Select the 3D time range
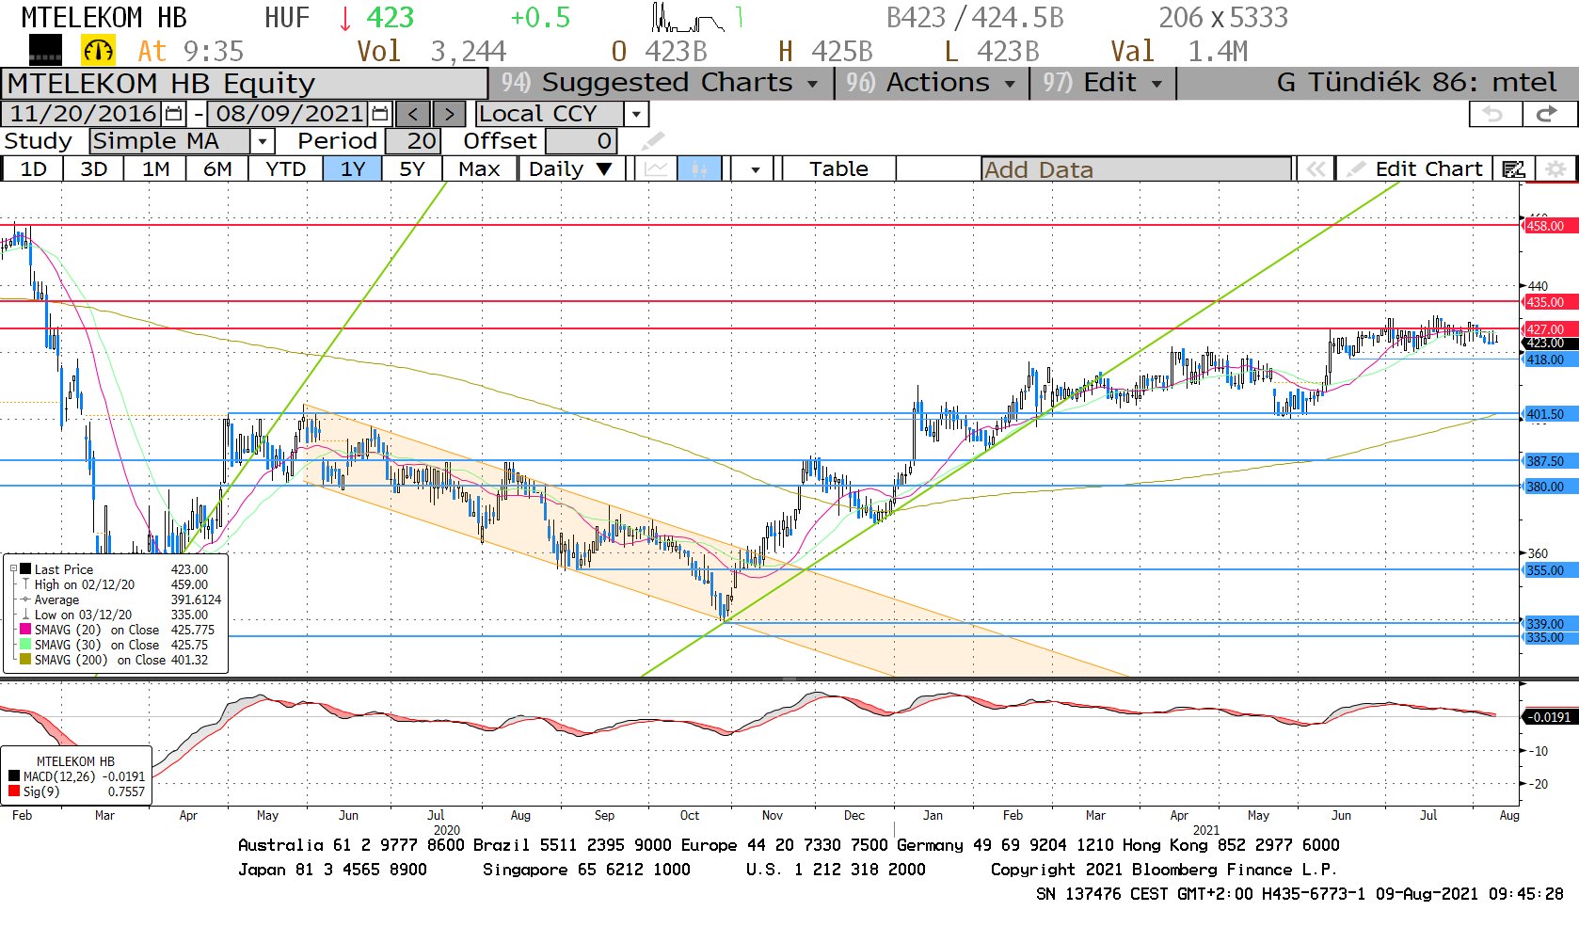 pyautogui.click(x=93, y=169)
